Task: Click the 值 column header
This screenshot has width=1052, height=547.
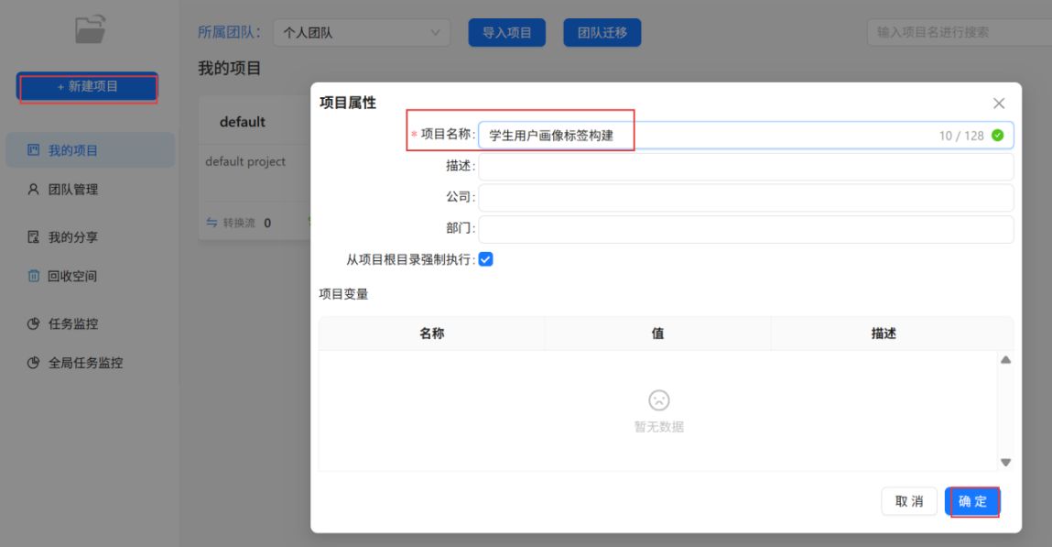Action: 657,334
